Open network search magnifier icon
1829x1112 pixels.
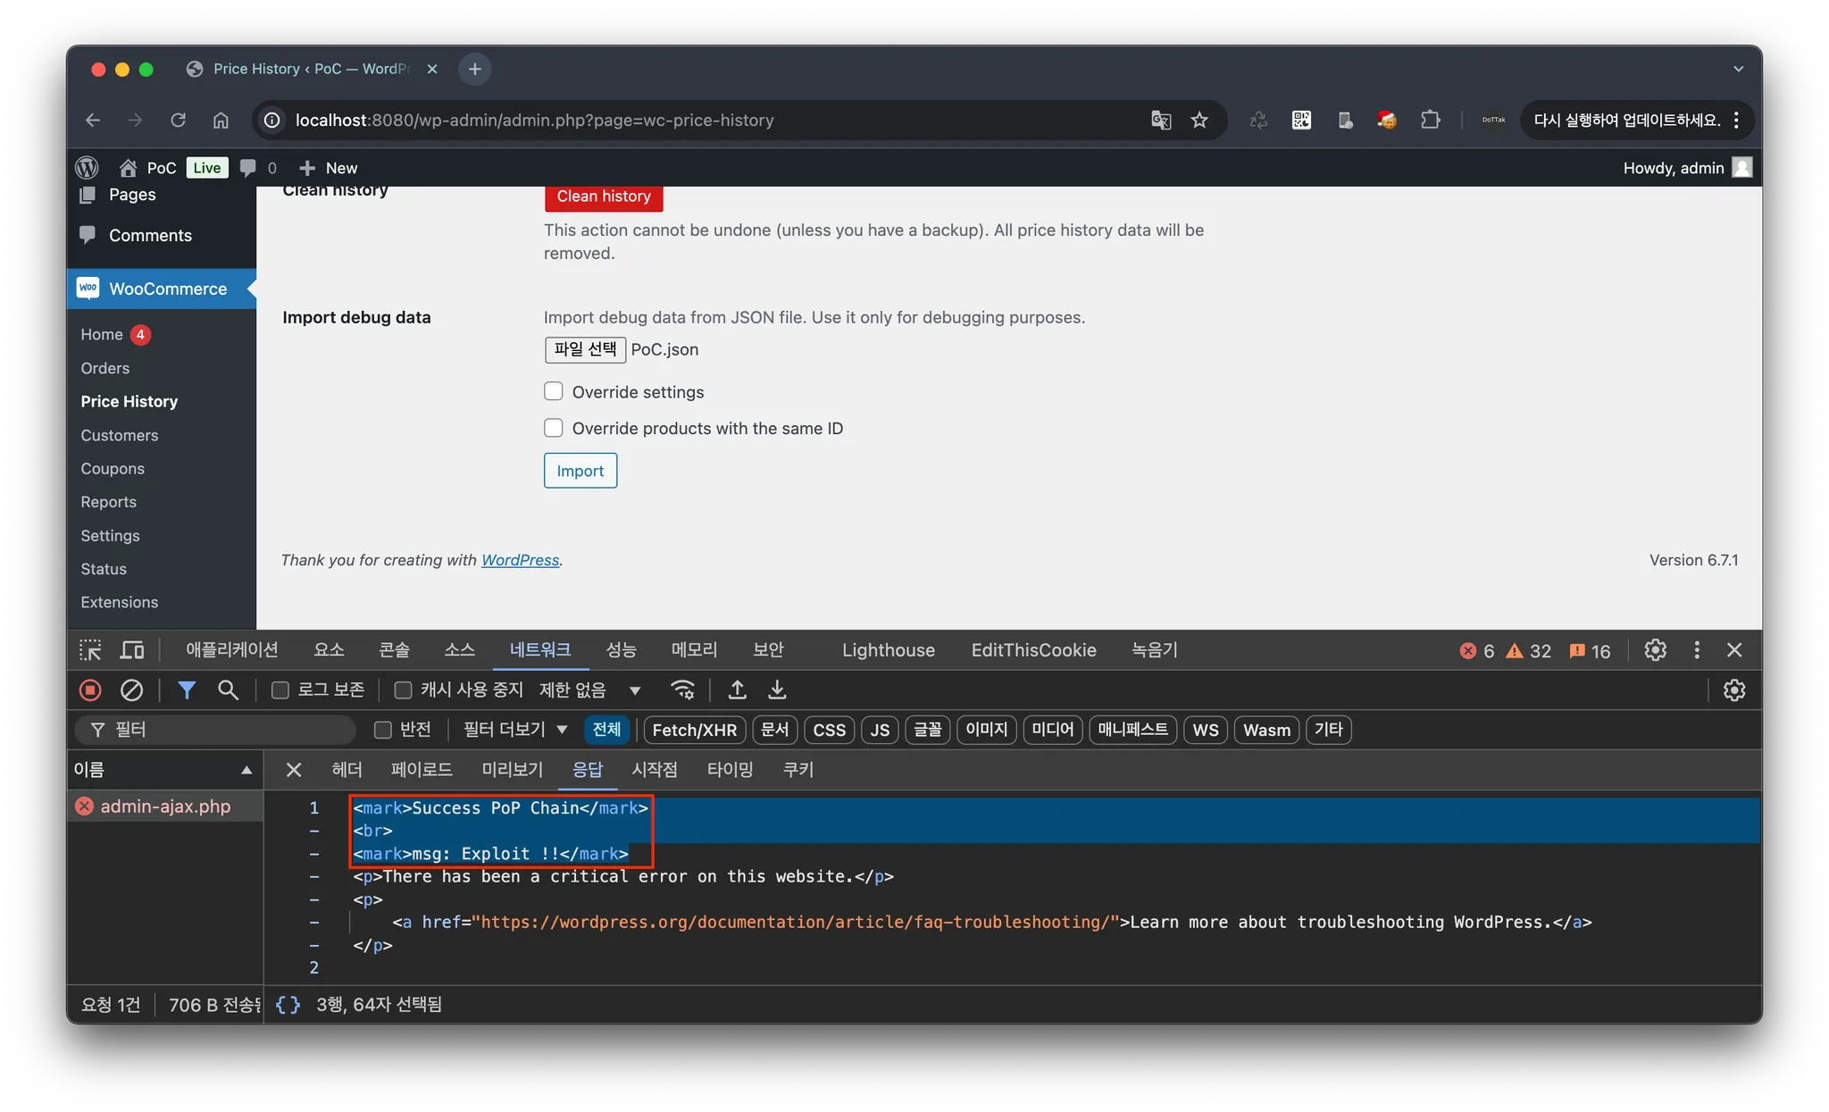coord(228,690)
